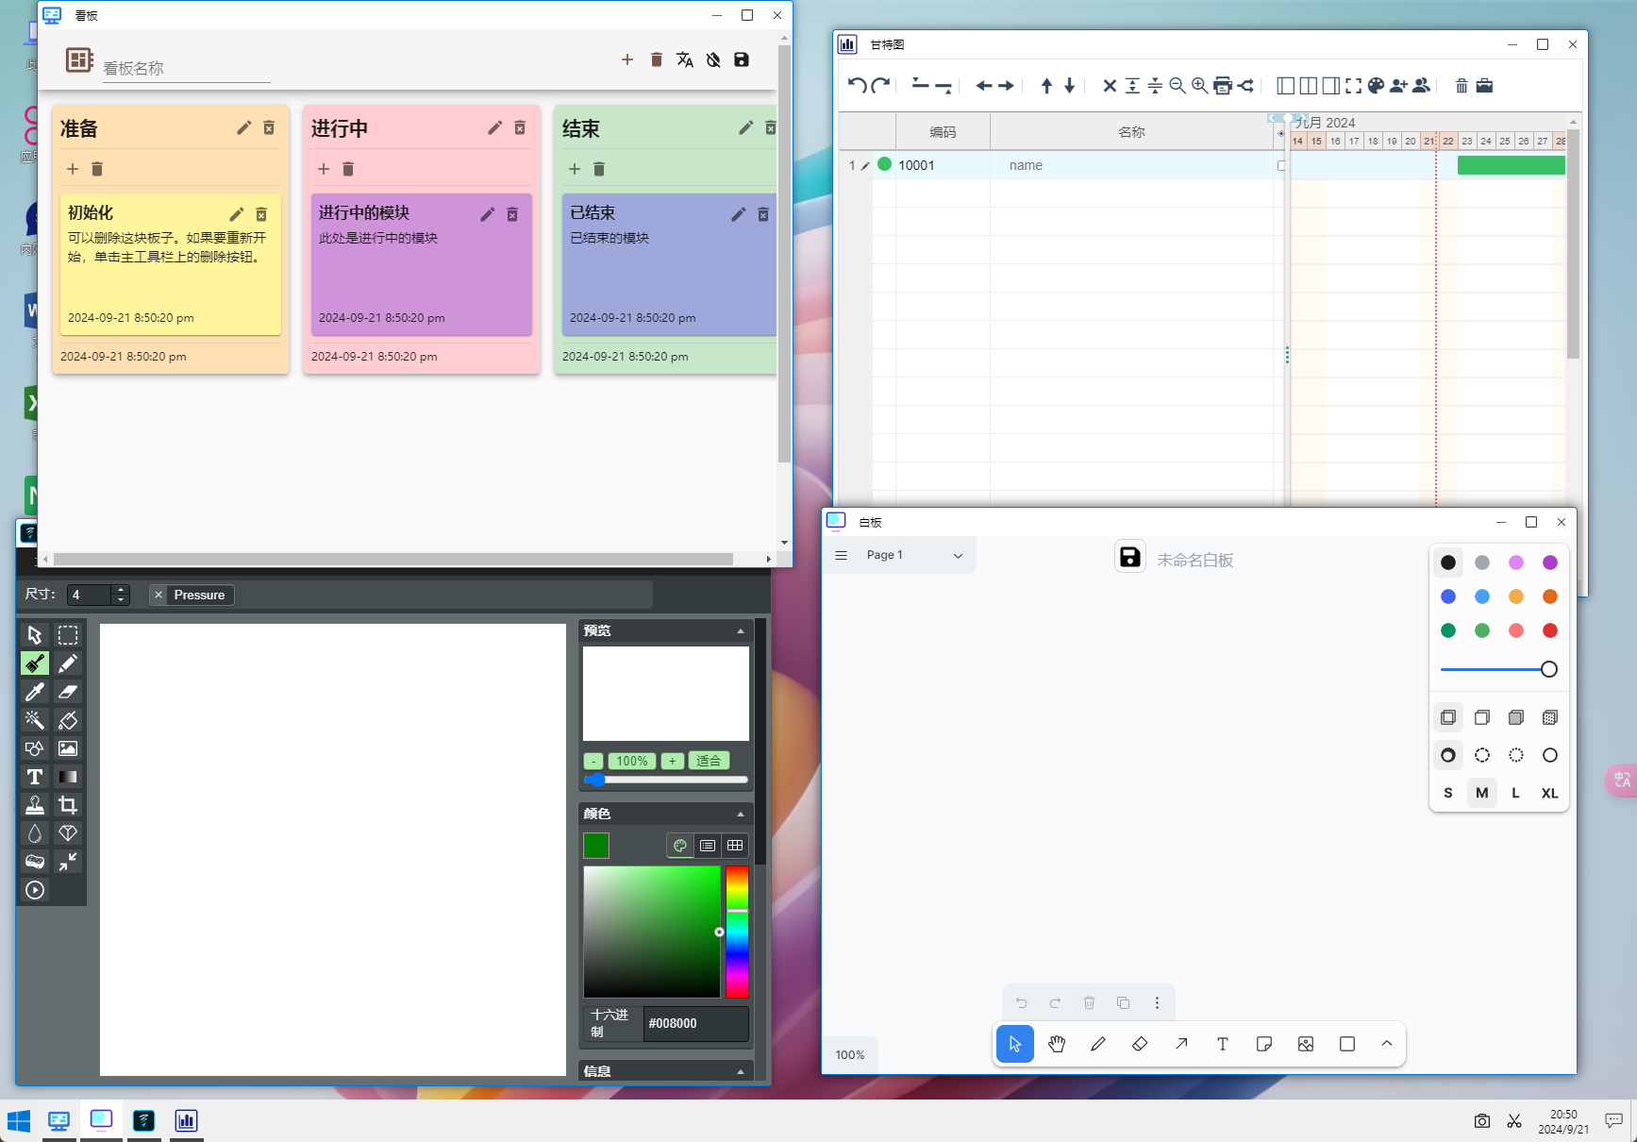Select the Sponge tool

(x=35, y=862)
